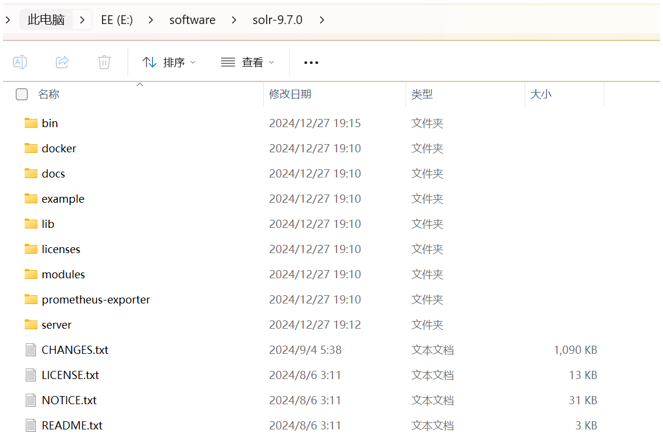This screenshot has width=663, height=447.
Task: Sort by 修改日期 column header
Action: tap(290, 94)
